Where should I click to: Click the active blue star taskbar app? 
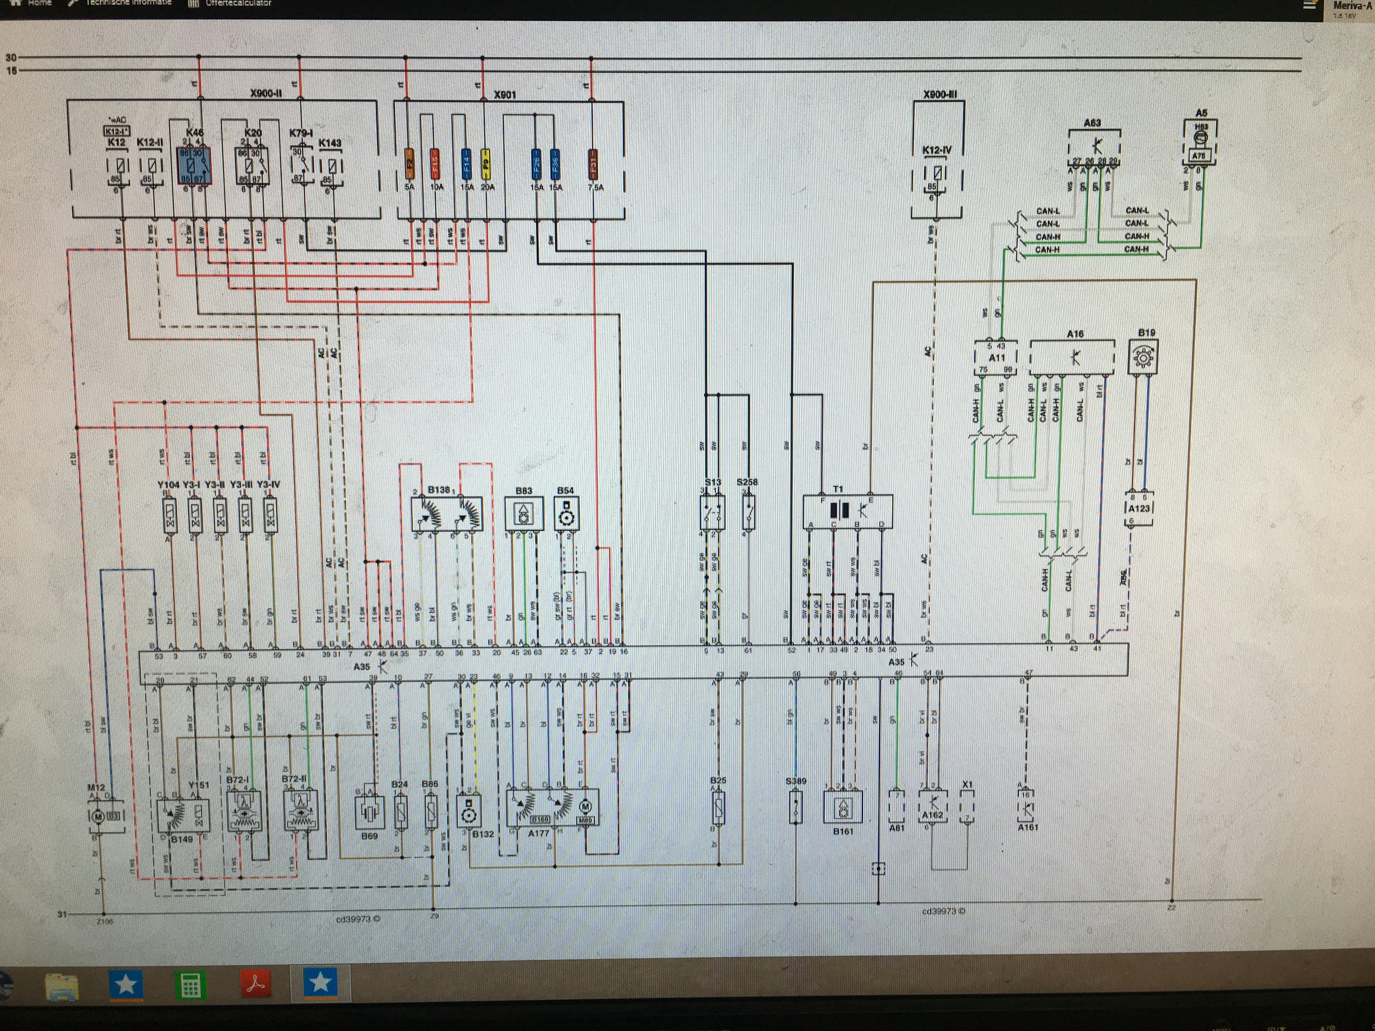pos(320,983)
